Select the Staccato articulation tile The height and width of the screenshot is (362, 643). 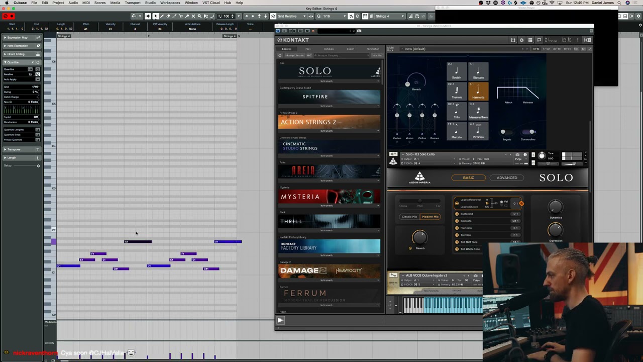click(478, 71)
